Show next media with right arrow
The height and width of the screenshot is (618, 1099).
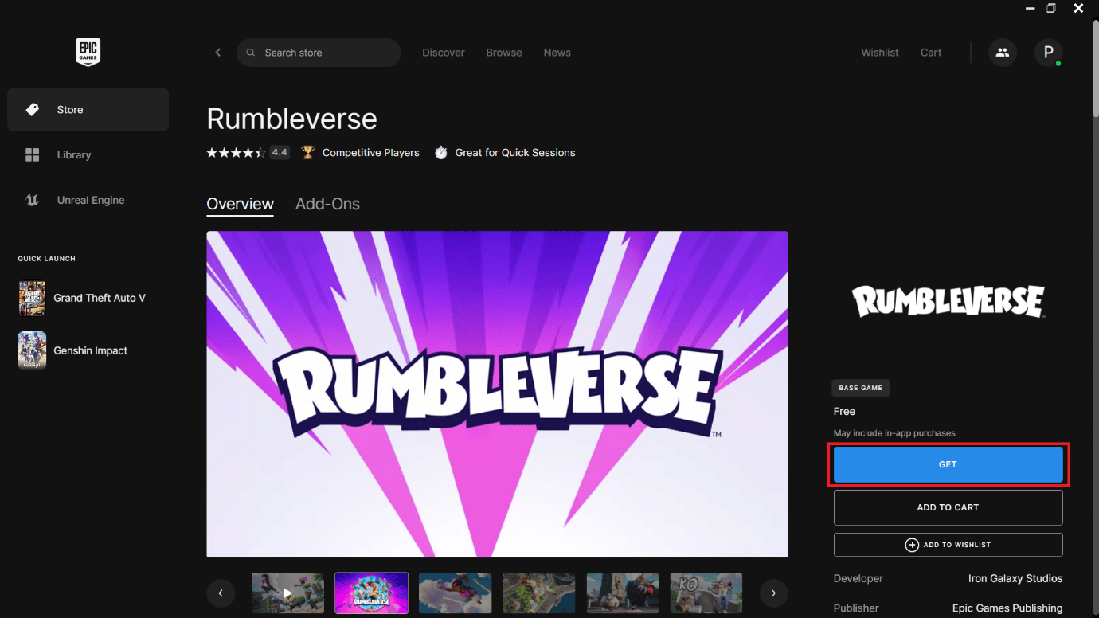click(x=773, y=593)
